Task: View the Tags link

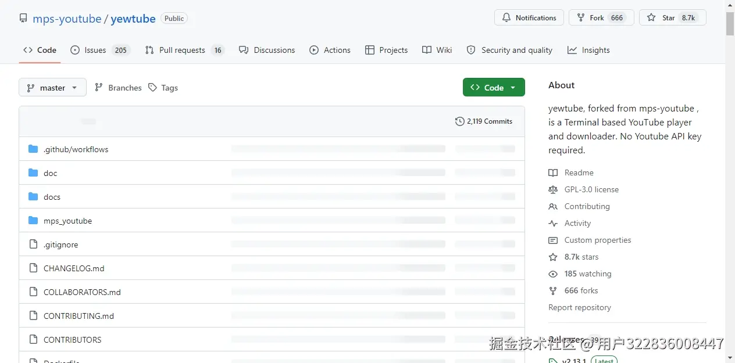Action: [x=163, y=88]
